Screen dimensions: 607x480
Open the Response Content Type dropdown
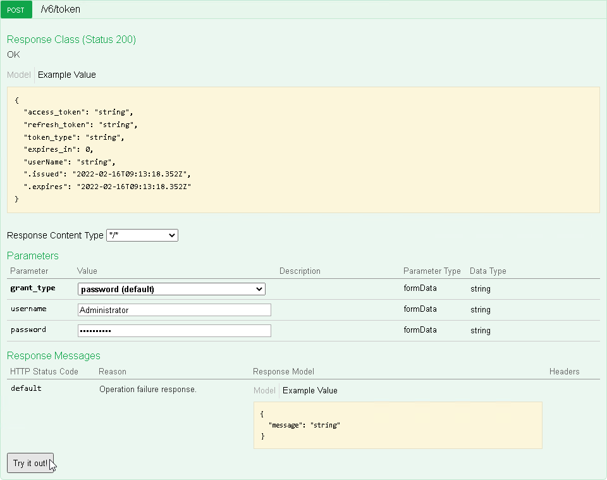click(x=142, y=235)
